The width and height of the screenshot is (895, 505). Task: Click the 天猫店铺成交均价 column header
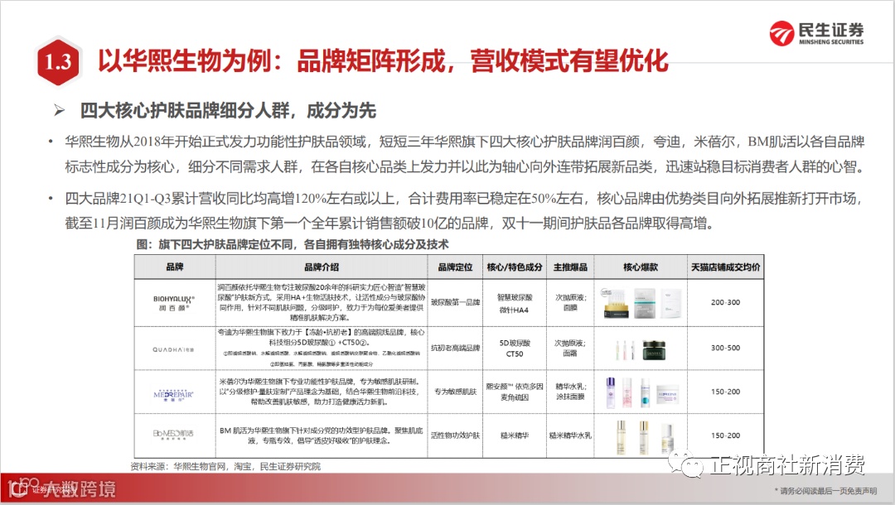[725, 267]
